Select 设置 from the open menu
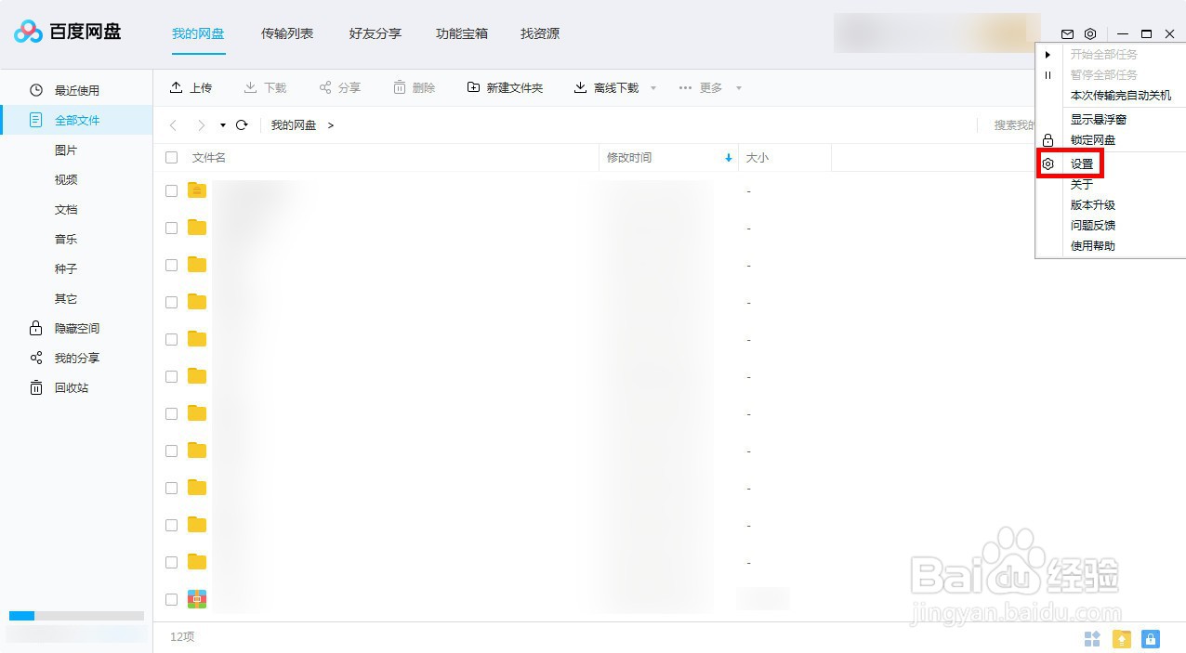The width and height of the screenshot is (1186, 653). (x=1082, y=163)
